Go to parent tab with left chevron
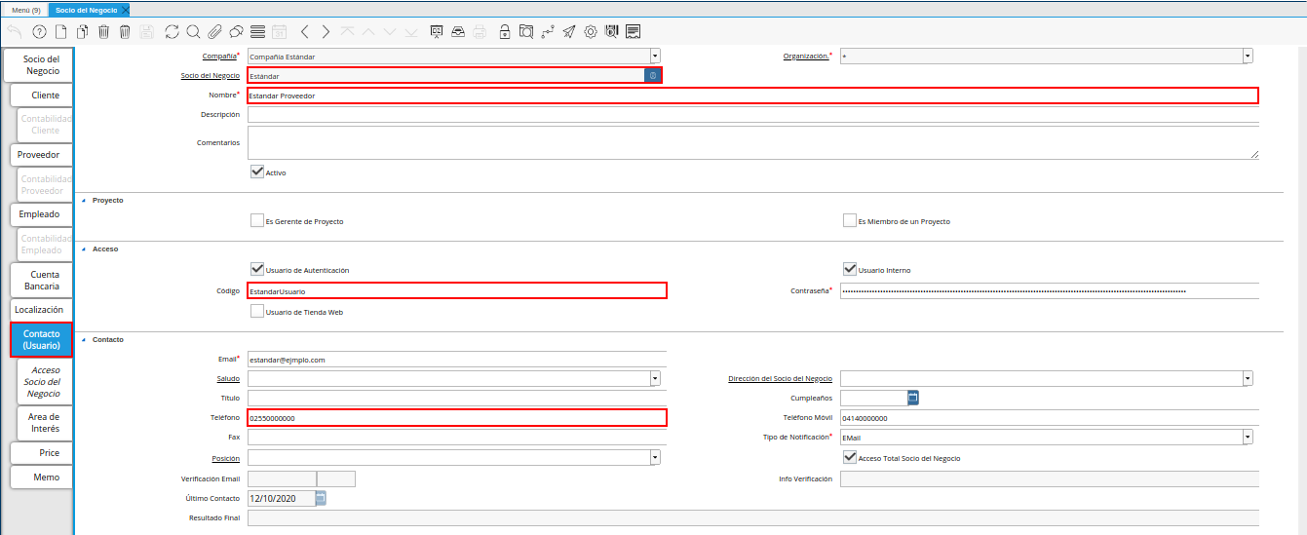This screenshot has width=1307, height=535. 304,31
